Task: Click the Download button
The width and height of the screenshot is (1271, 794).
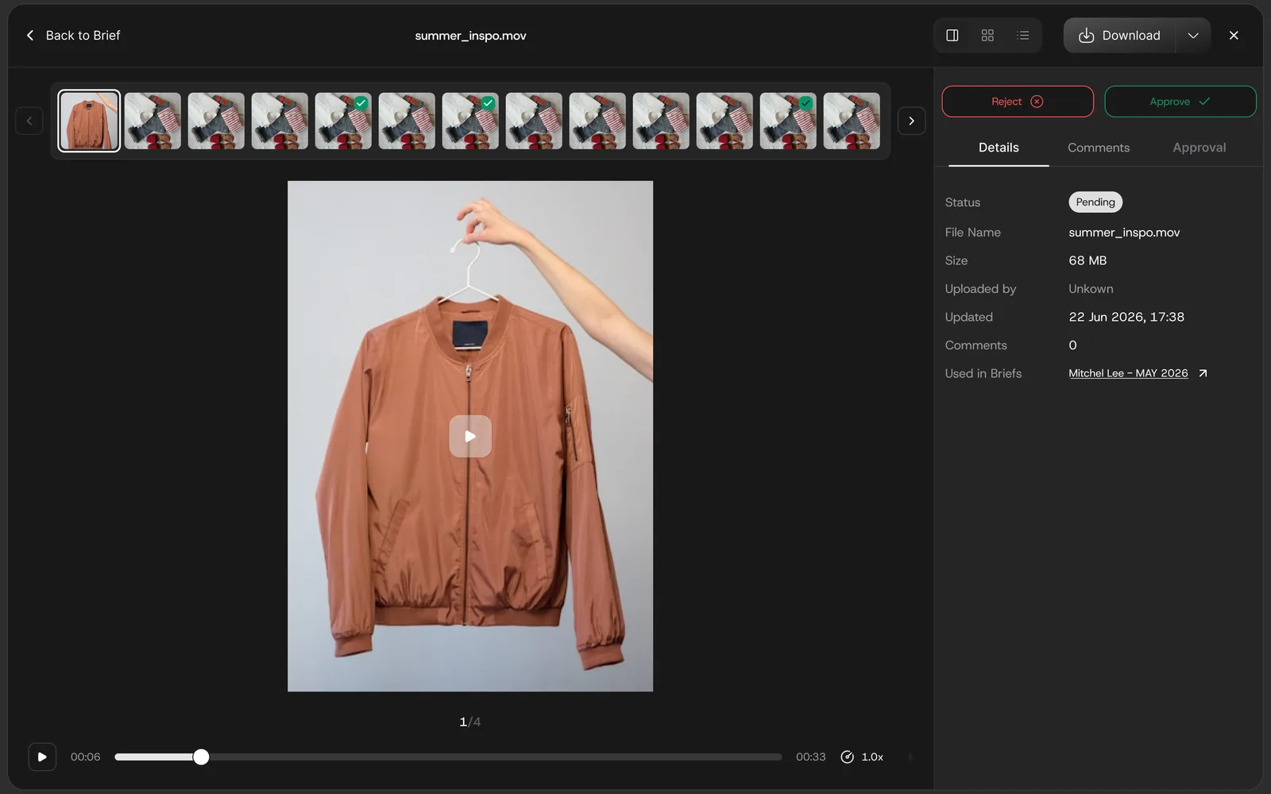Action: click(1120, 36)
